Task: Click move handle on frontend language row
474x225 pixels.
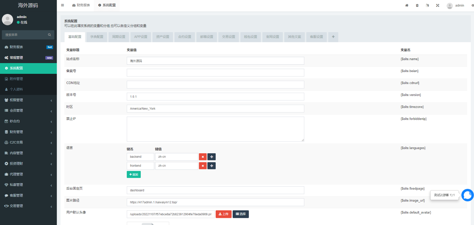Action: coord(211,166)
